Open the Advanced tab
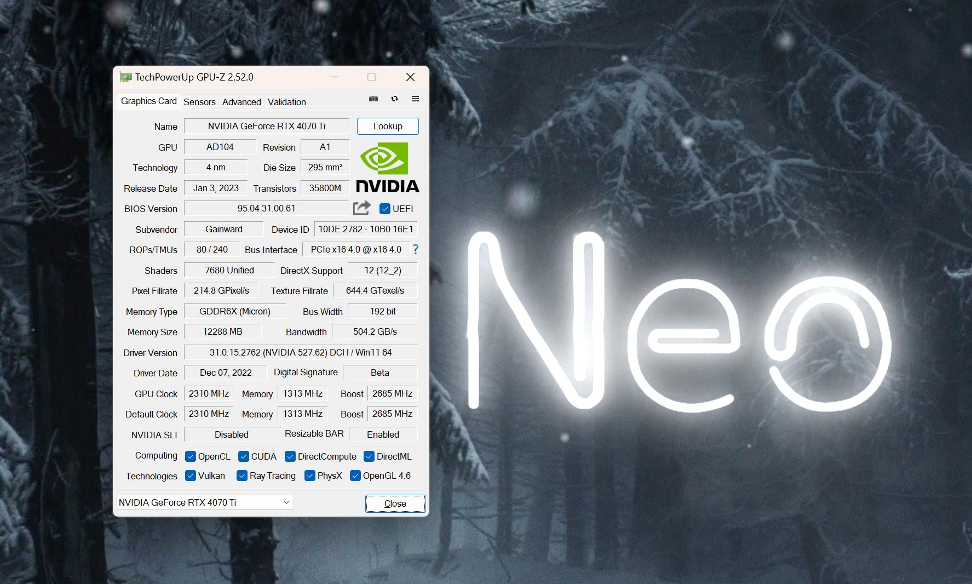The image size is (972, 584). [x=241, y=102]
